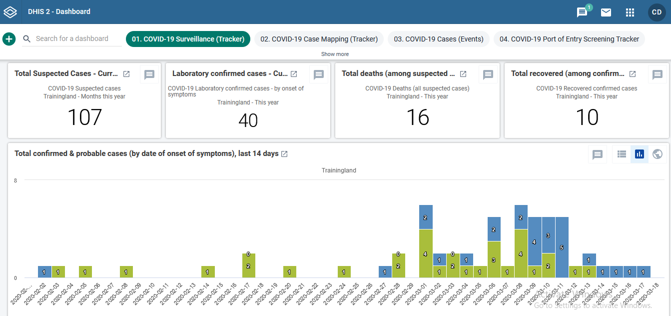Click the dashboard search magnifier icon
This screenshot has height=316, width=671.
pyautogui.click(x=27, y=39)
